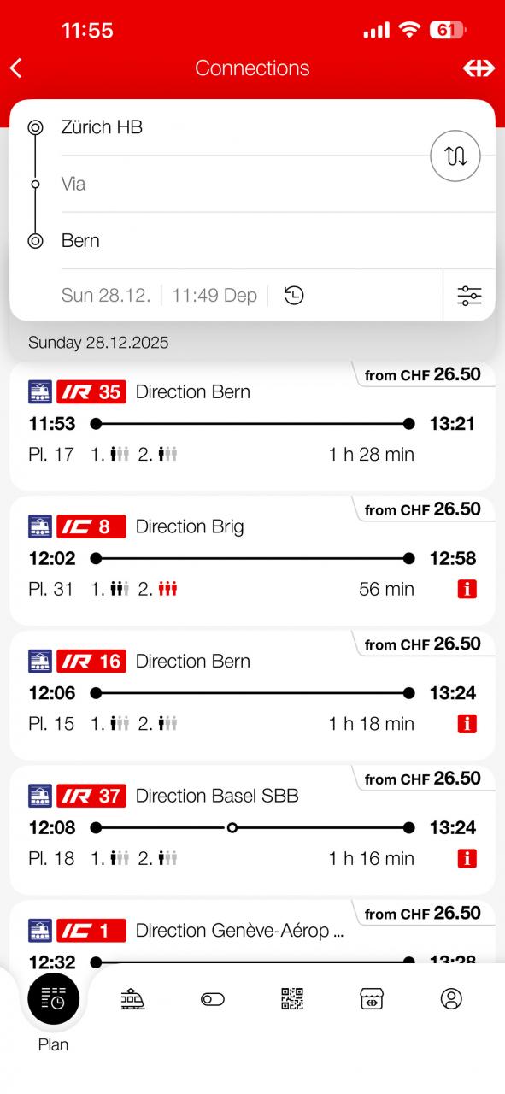The image size is (505, 1094).
Task: Open the QR code ticket tab
Action: [x=292, y=998]
